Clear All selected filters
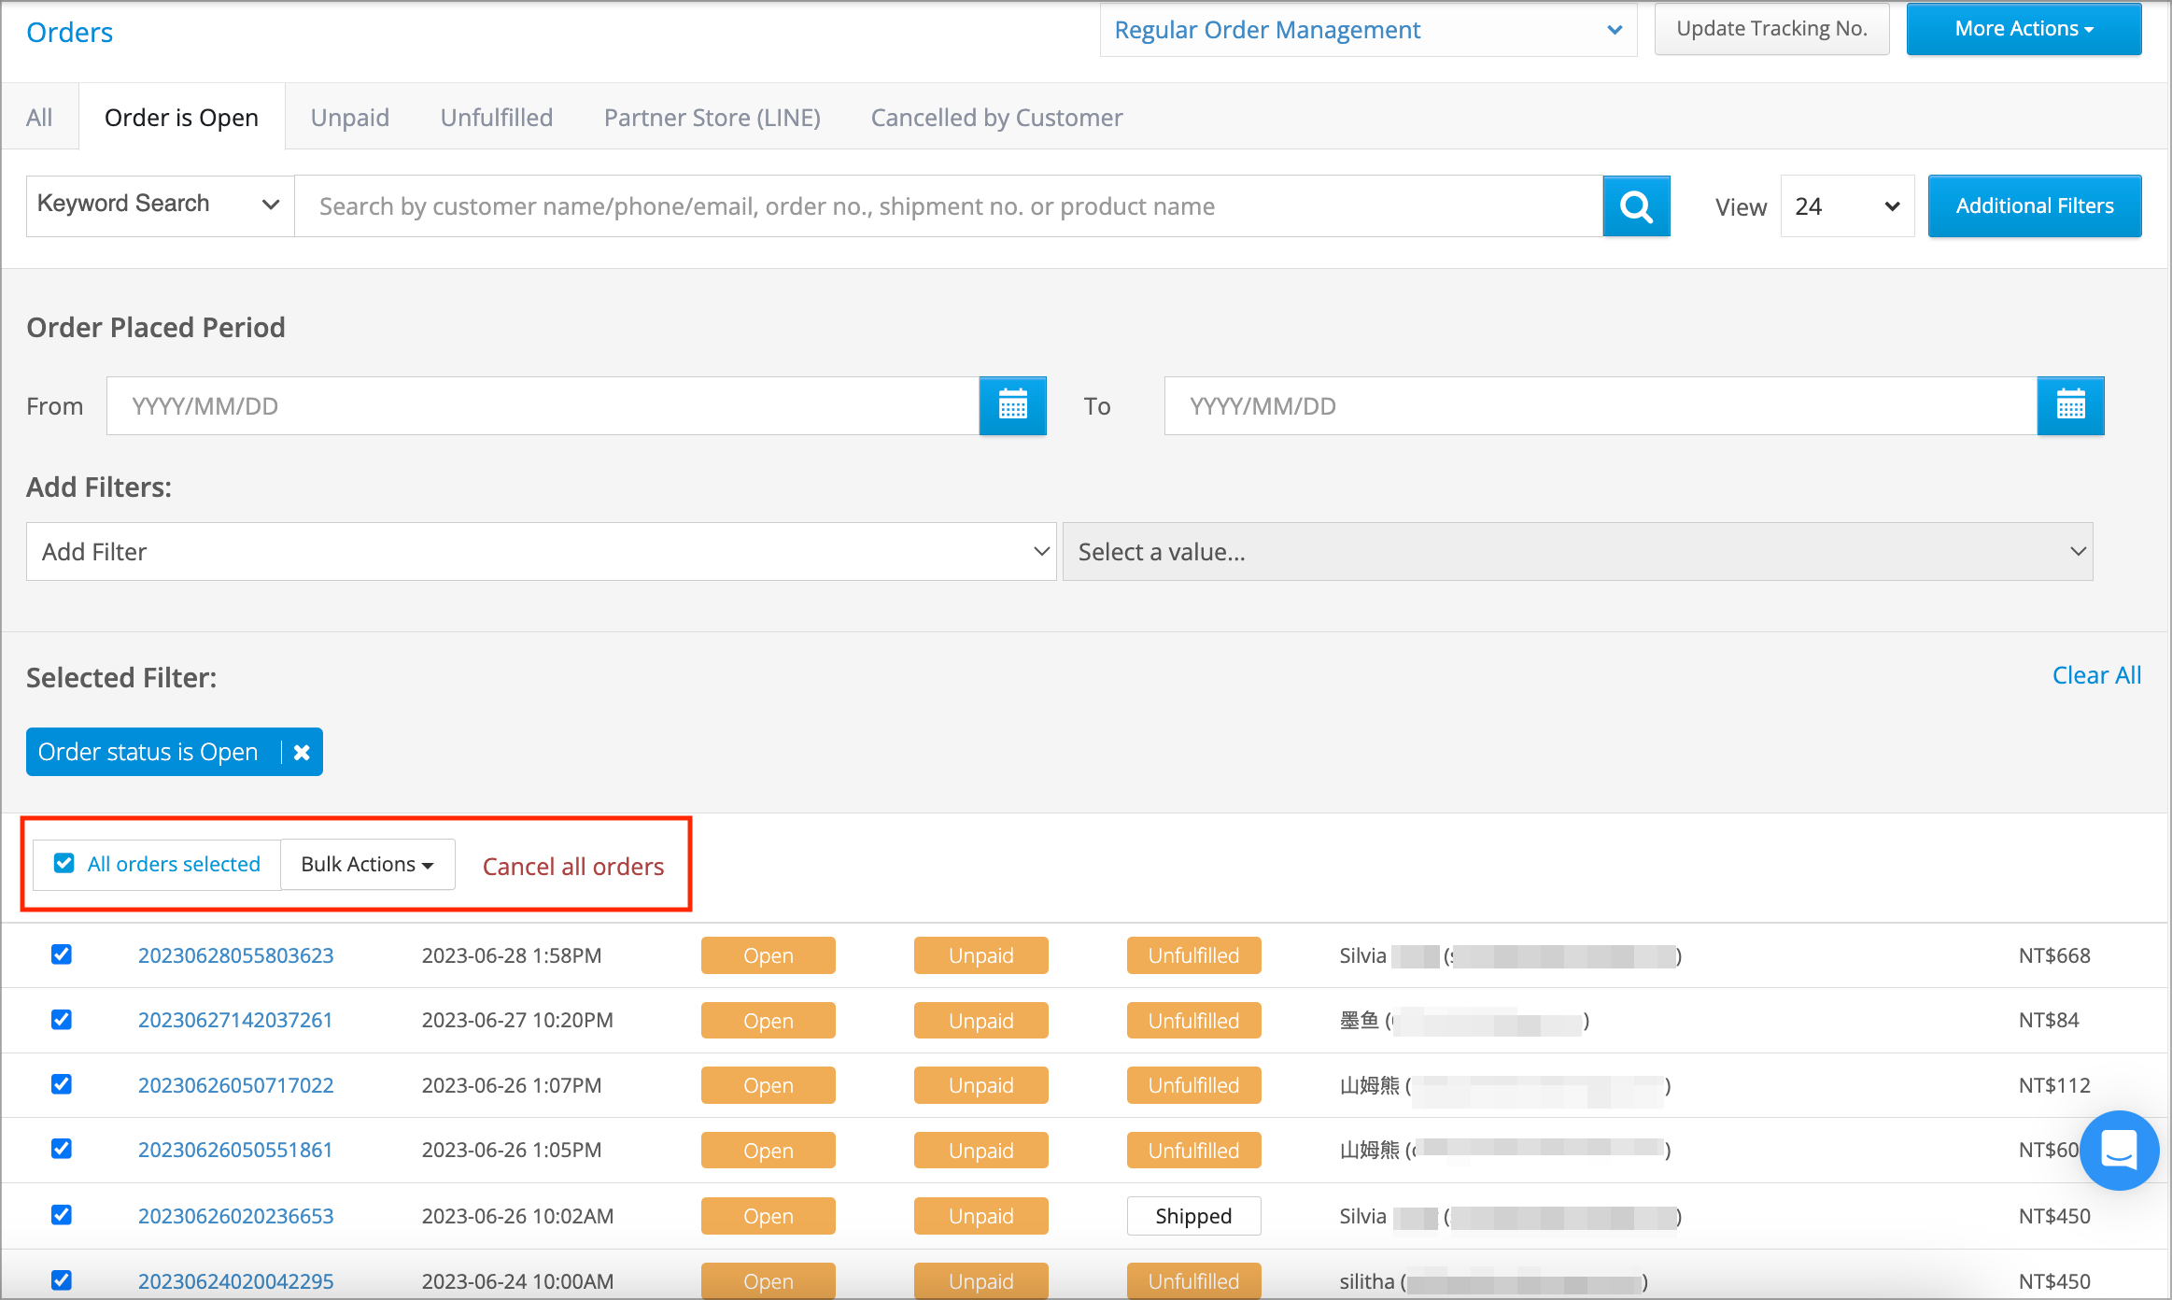Image resolution: width=2172 pixels, height=1300 pixels. (2096, 674)
